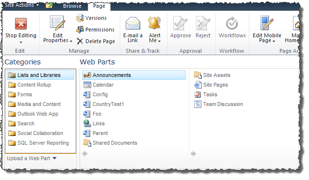
Task: Open the Edit Properties page icon
Action: (57, 23)
